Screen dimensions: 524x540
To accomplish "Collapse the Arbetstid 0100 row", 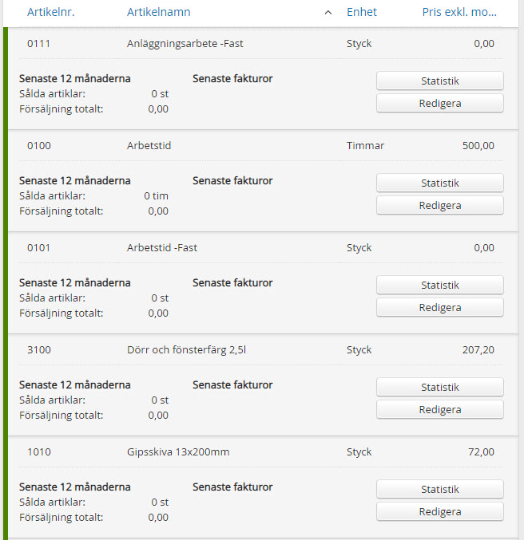I will [149, 145].
